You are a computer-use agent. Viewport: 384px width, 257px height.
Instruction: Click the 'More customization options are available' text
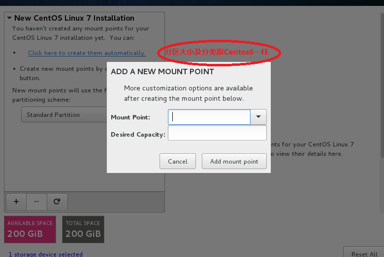(x=189, y=88)
